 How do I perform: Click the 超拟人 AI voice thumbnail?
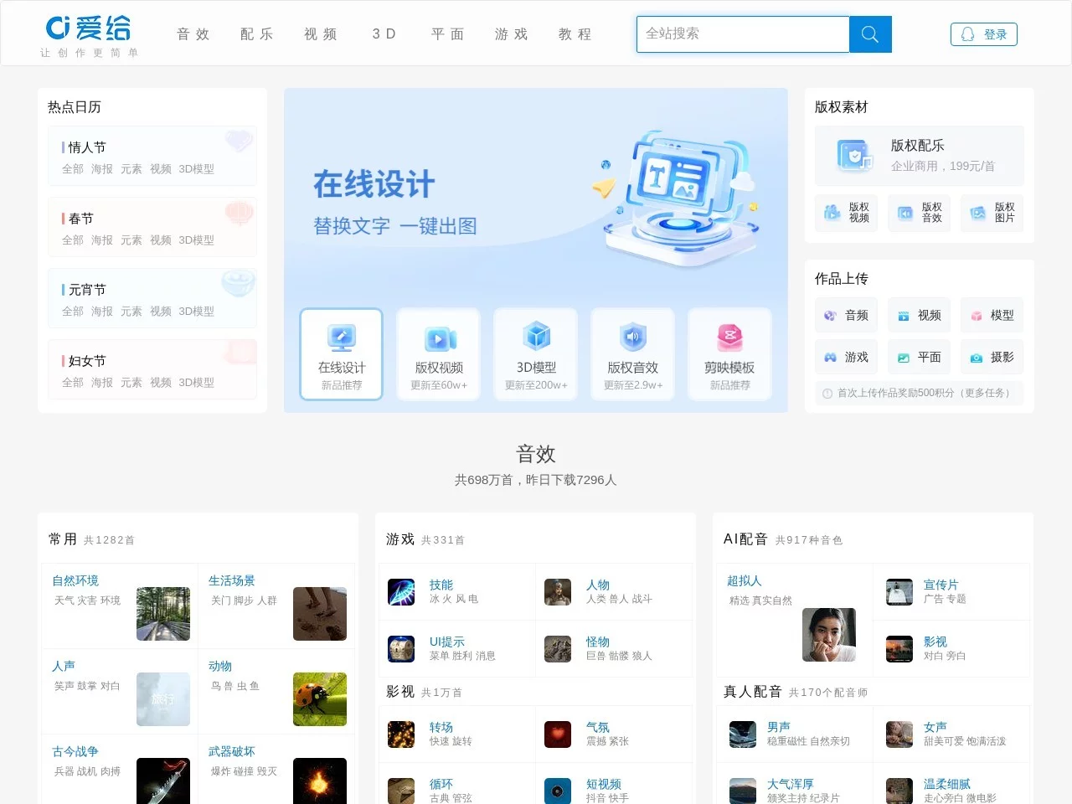(x=829, y=635)
